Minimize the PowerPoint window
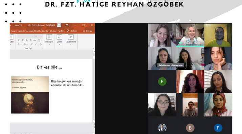Image resolution: width=242 pixels, height=134 pixels. coord(75,25)
